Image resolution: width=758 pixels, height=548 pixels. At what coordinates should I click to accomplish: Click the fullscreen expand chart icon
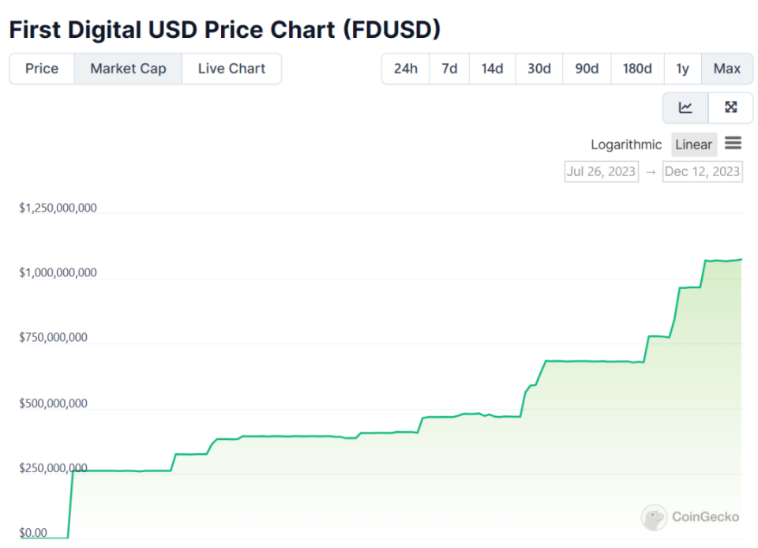coord(730,108)
